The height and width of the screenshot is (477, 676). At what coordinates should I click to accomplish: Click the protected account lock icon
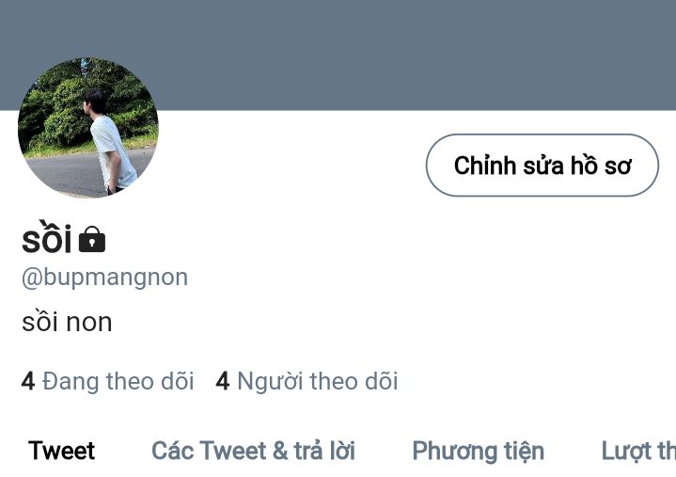(92, 239)
